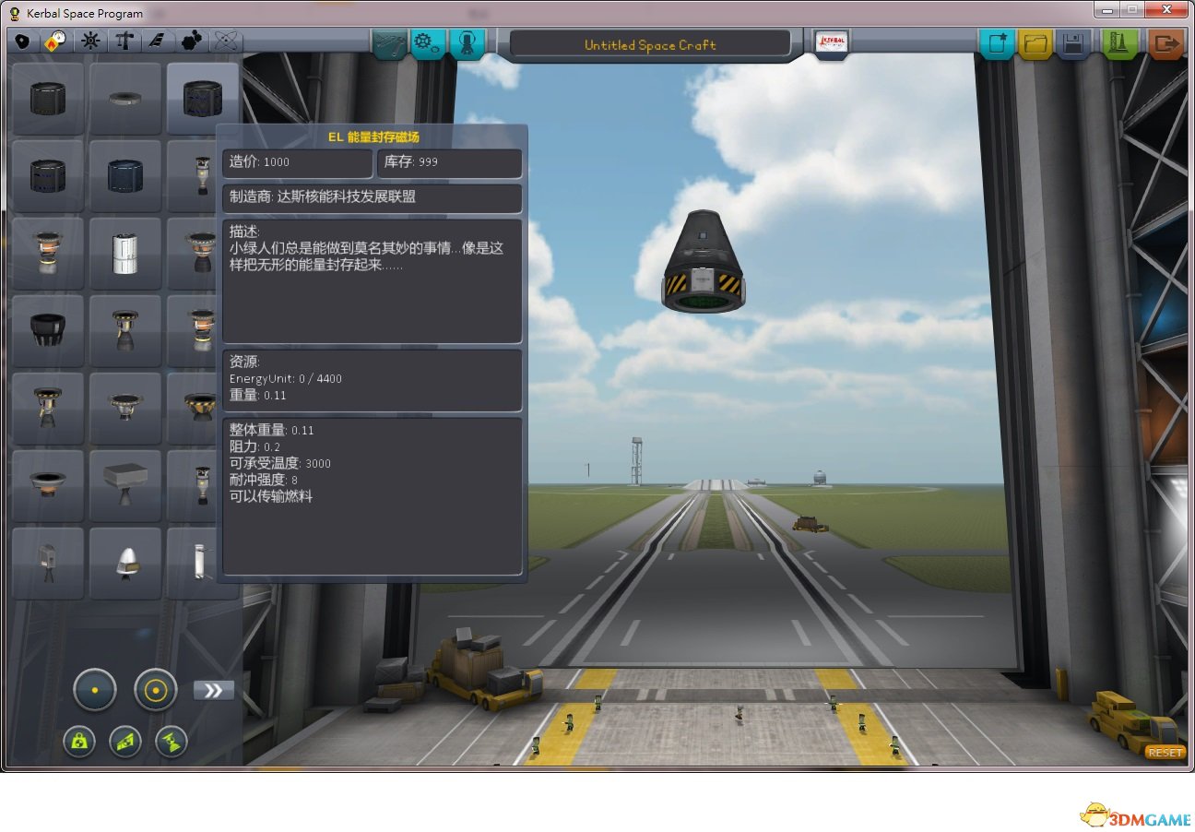Exit the Vehicle Assembly Building
The image size is (1195, 832).
coord(1165,43)
